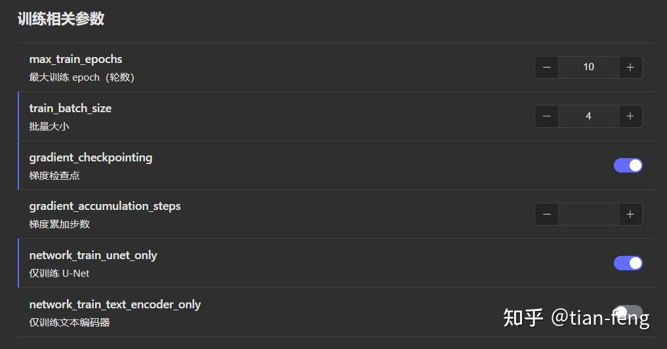Select the gradient_checkpointing setting label
Screen dimensions: 667x349
[x=91, y=157]
